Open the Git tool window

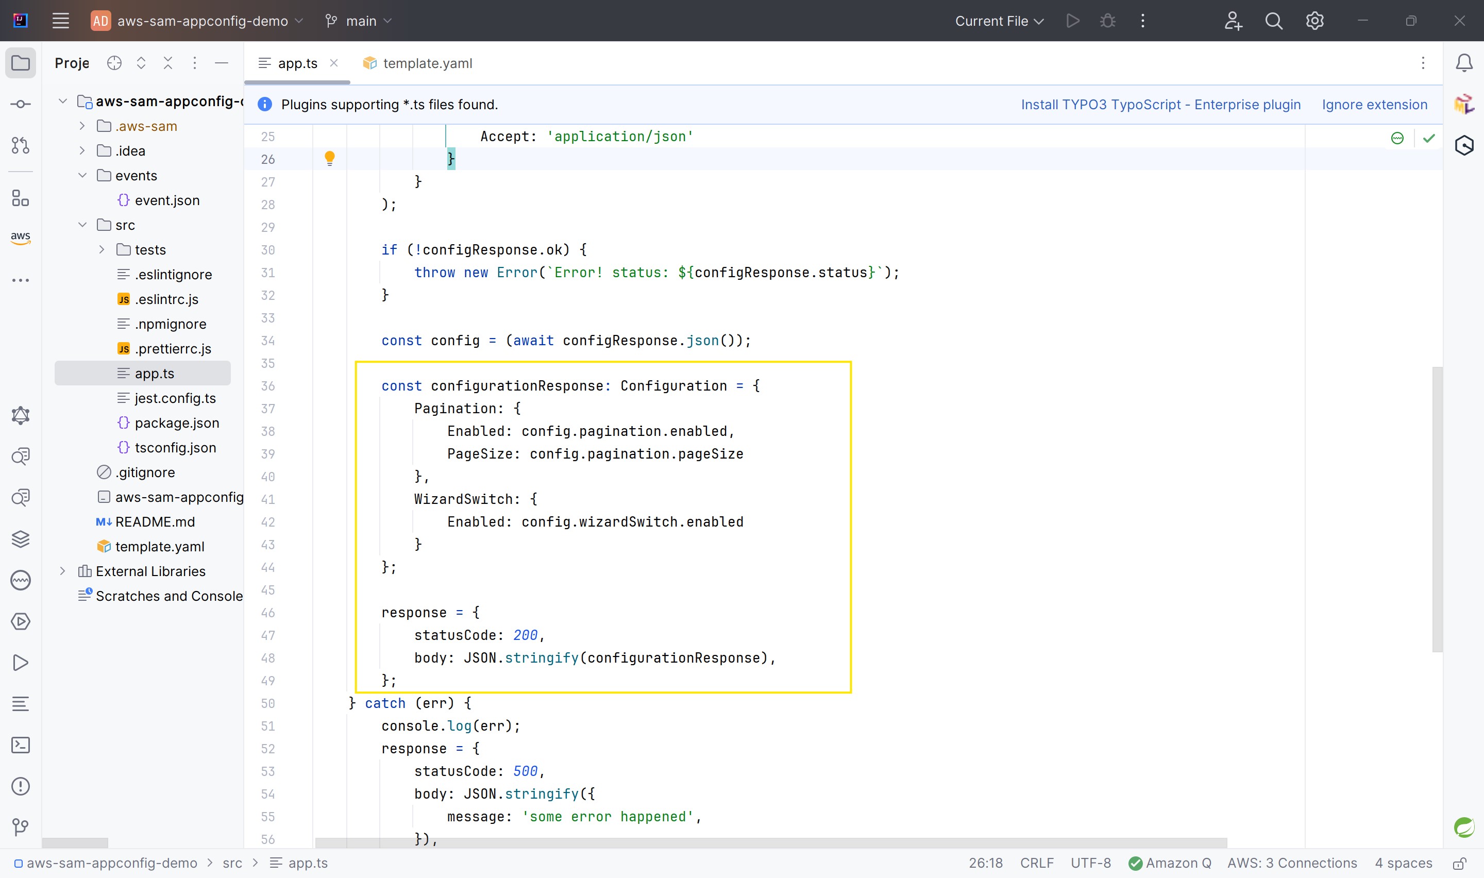pyautogui.click(x=21, y=827)
